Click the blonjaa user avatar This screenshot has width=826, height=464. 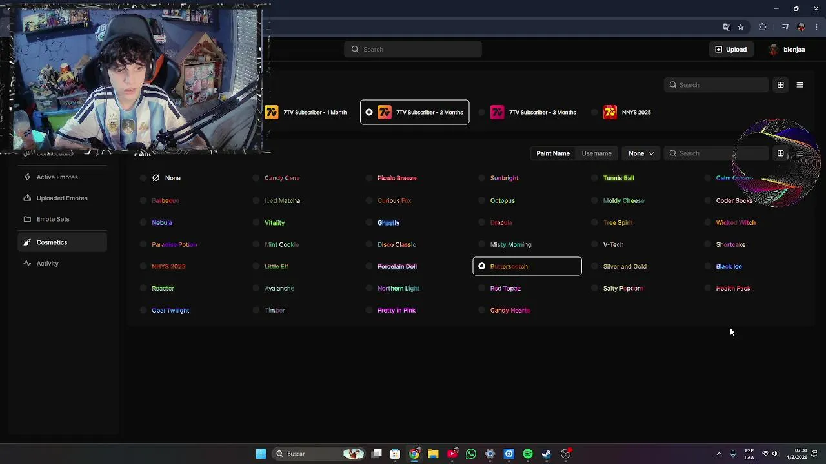pyautogui.click(x=774, y=50)
